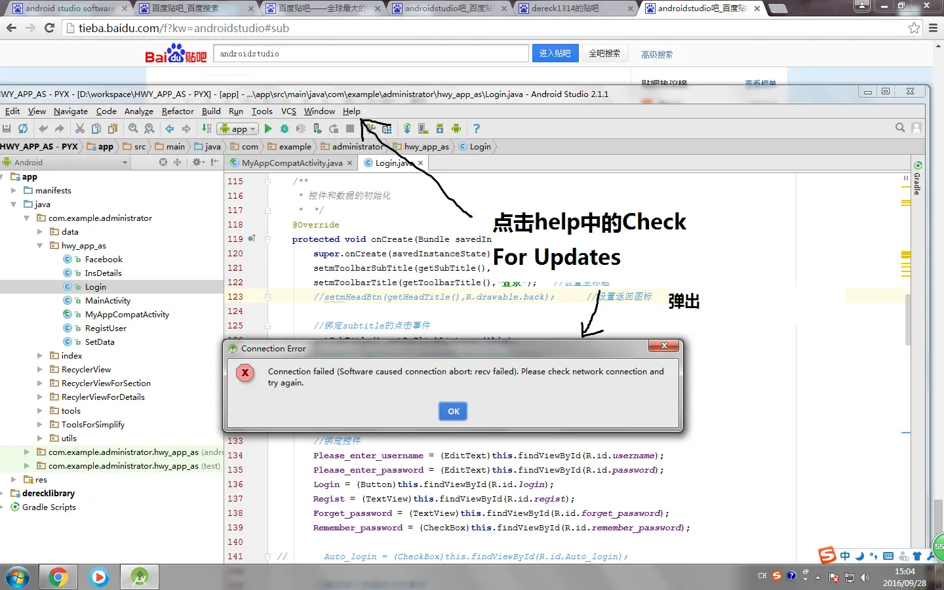Click Run with Coverage icon
Image resolution: width=944 pixels, height=590 pixels.
click(301, 128)
